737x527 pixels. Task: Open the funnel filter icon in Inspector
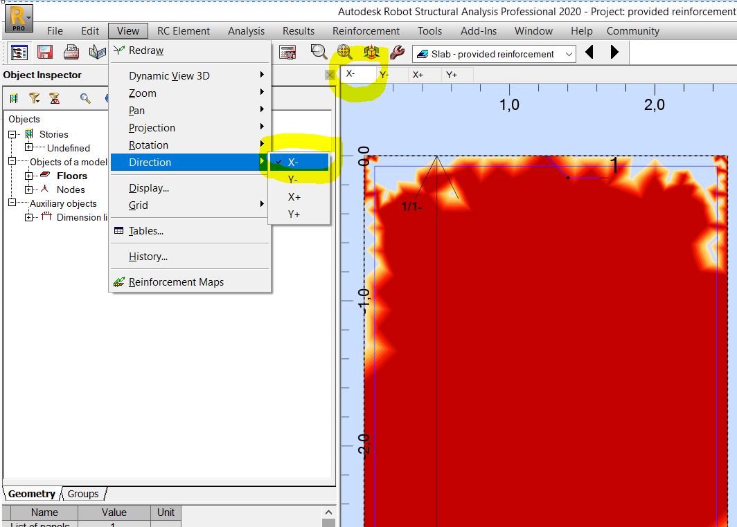tap(34, 98)
